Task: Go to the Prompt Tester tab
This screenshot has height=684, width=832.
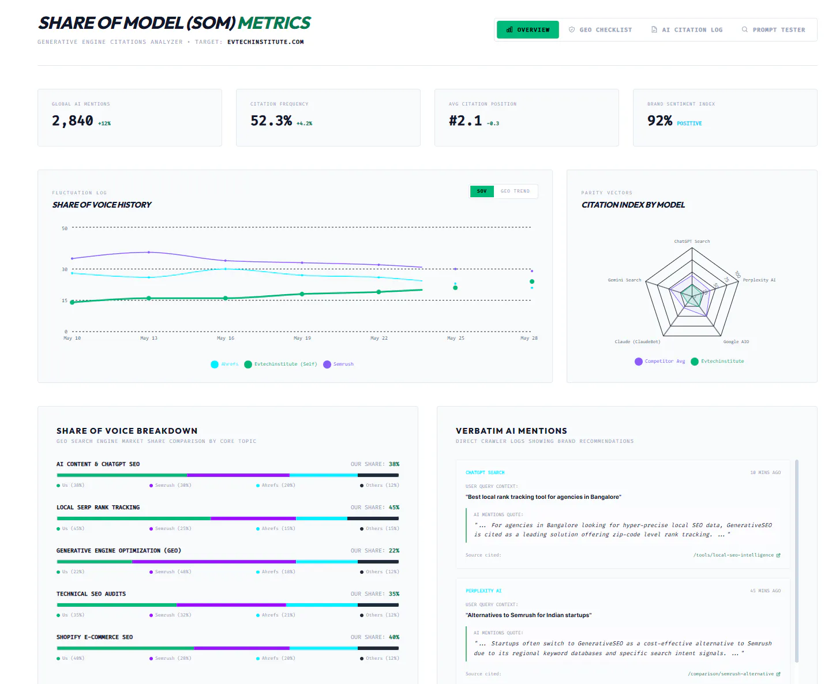Action: coord(773,29)
